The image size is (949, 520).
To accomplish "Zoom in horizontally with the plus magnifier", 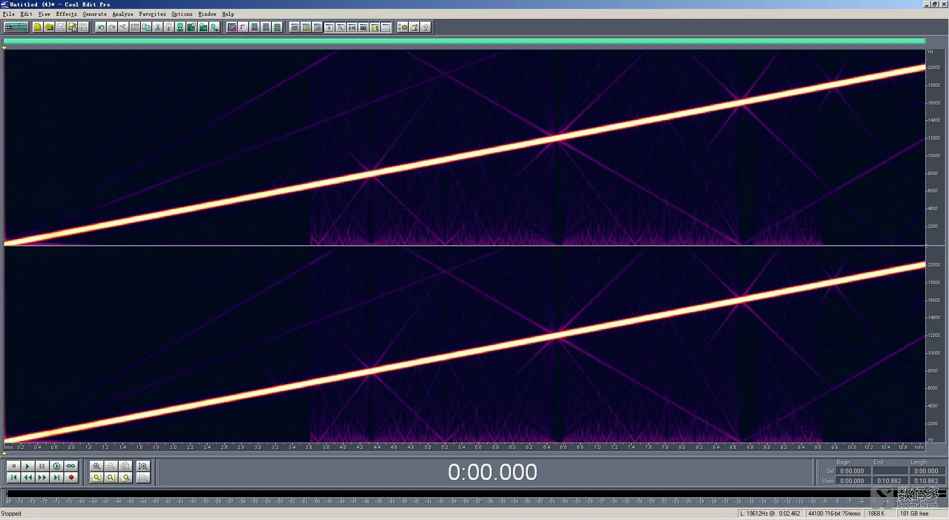I will point(97,466).
